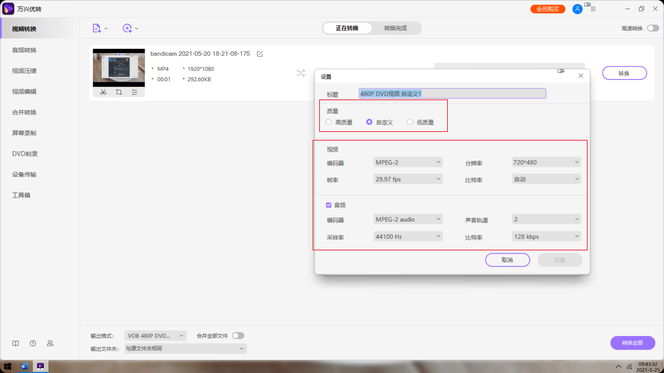Switch to the 转换完成 tab
664x373 pixels.
395,28
